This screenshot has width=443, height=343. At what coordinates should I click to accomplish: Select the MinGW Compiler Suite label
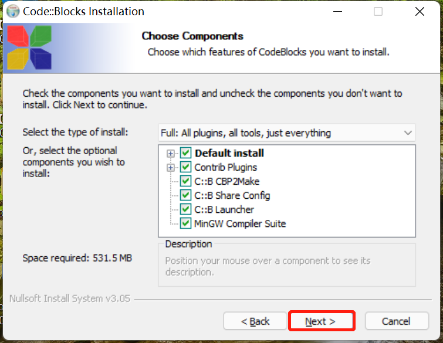click(x=240, y=223)
